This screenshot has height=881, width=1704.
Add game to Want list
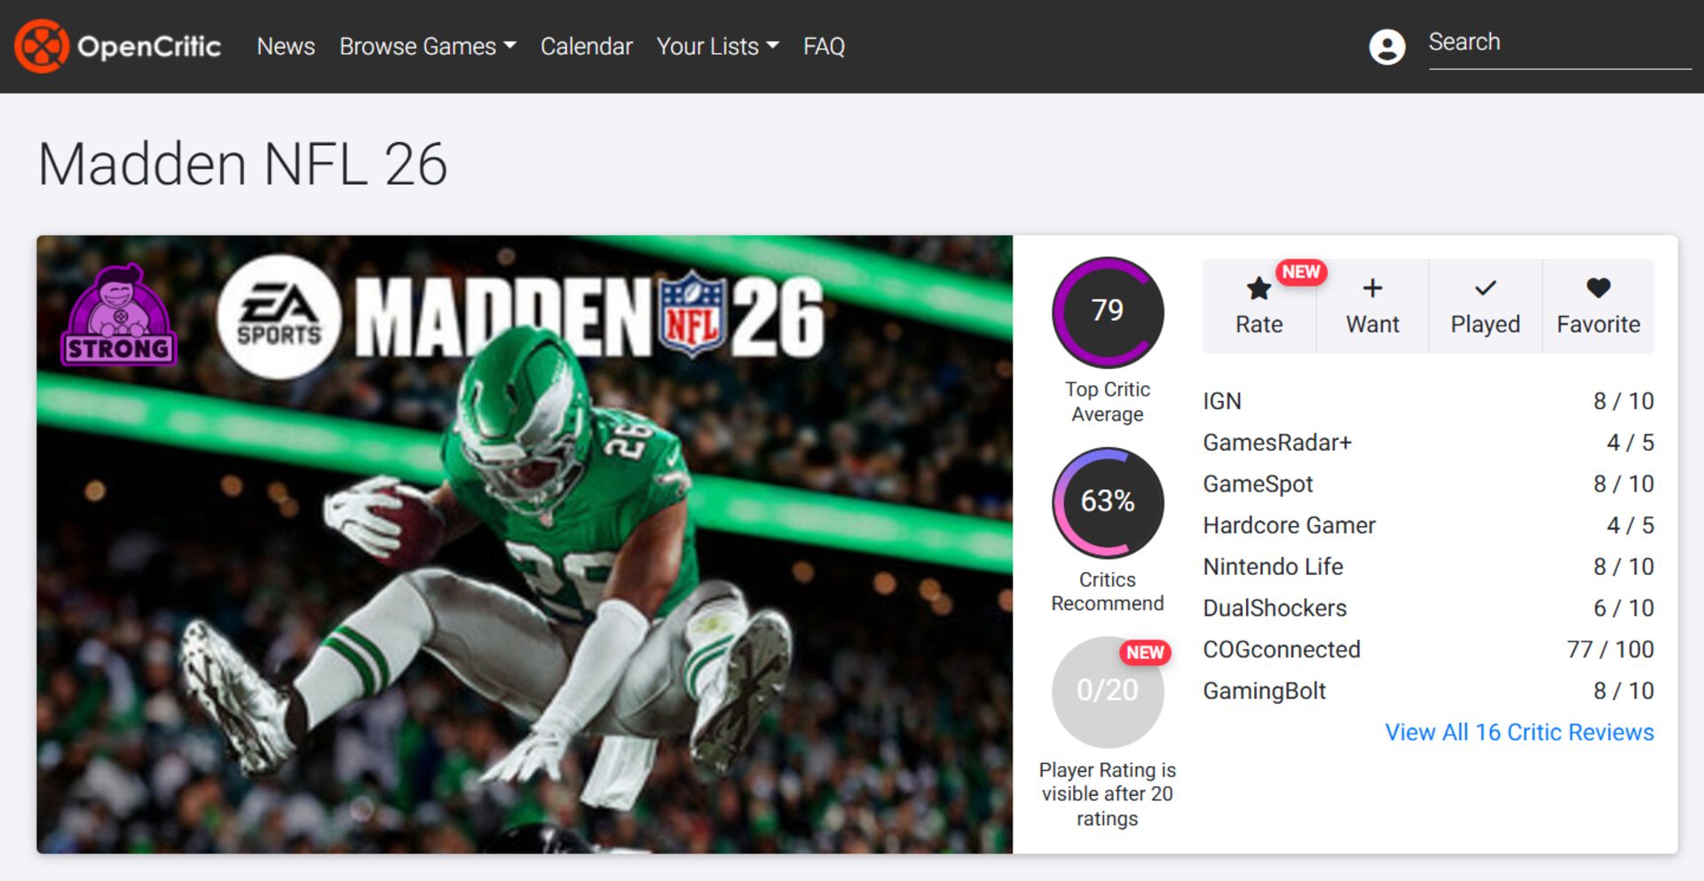tap(1372, 306)
